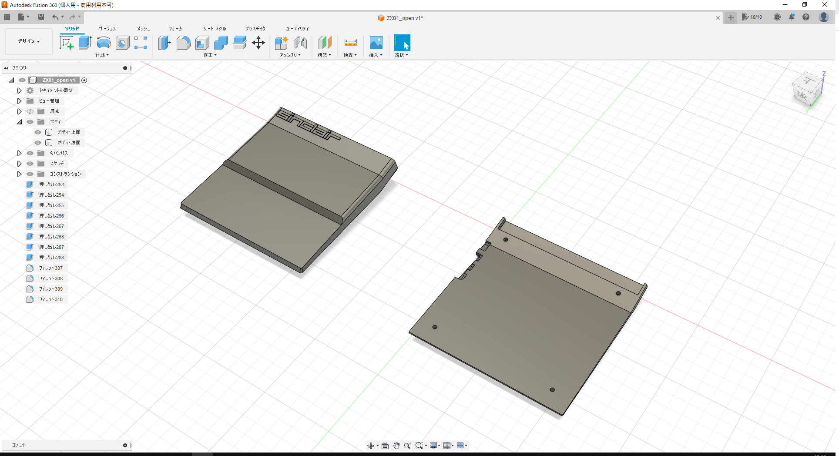Hide the ボディ・底面 body with its eye icon
839x456 pixels.
pos(38,142)
